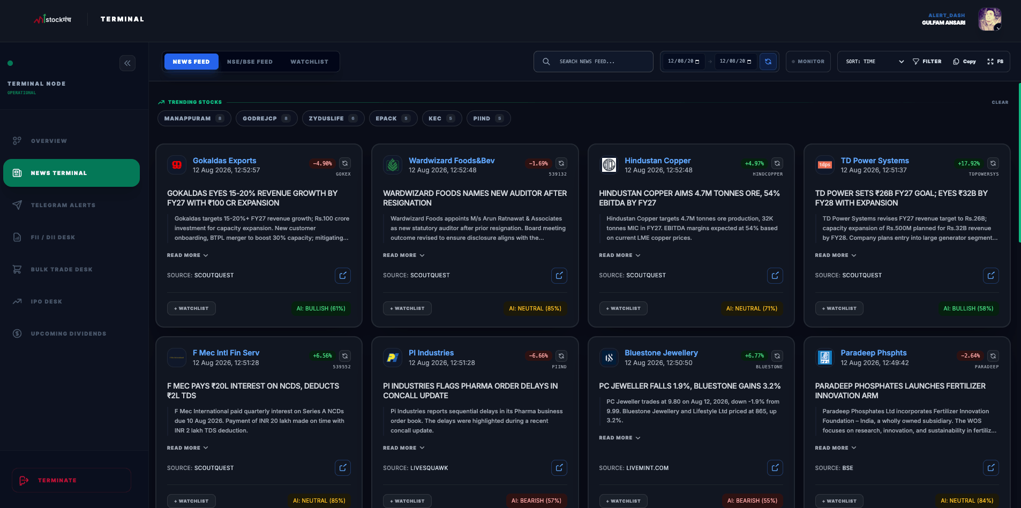Open Wardwizard Foods source link icon
Image resolution: width=1021 pixels, height=508 pixels.
559,275
